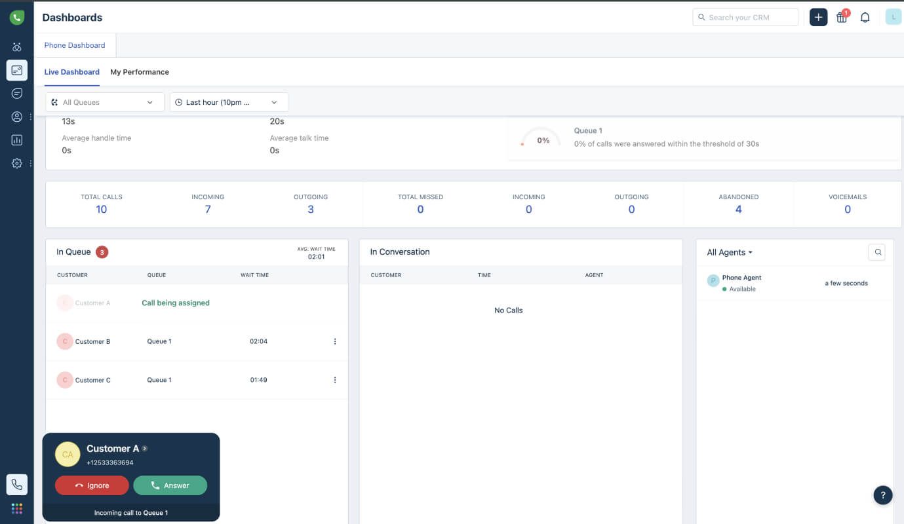Screen dimensions: 904x524
Task: Open the Contacts sidebar icon
Action: click(17, 117)
